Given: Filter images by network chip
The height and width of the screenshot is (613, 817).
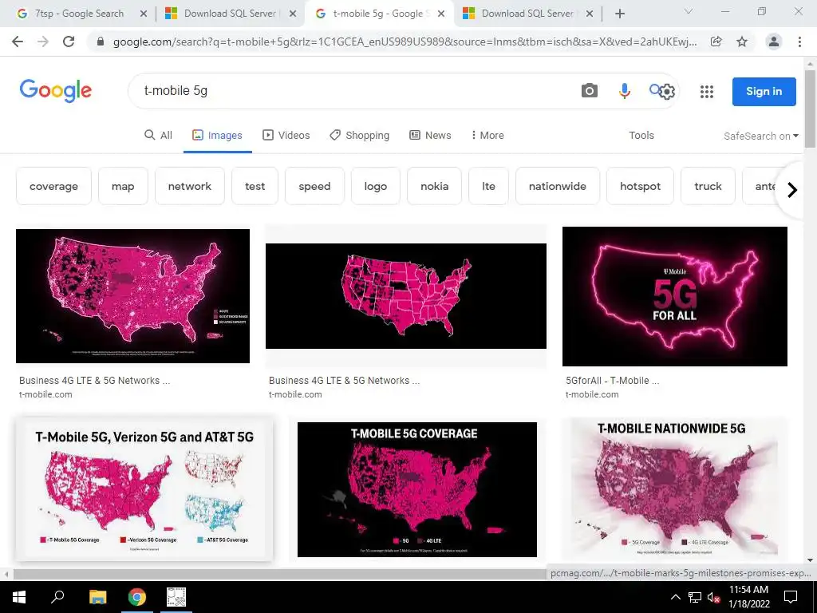Looking at the screenshot, I should pos(190,186).
